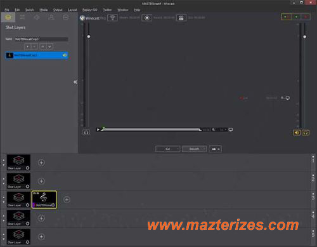The width and height of the screenshot is (317, 247).
Task: Open the Edit menu
Action: point(17,10)
